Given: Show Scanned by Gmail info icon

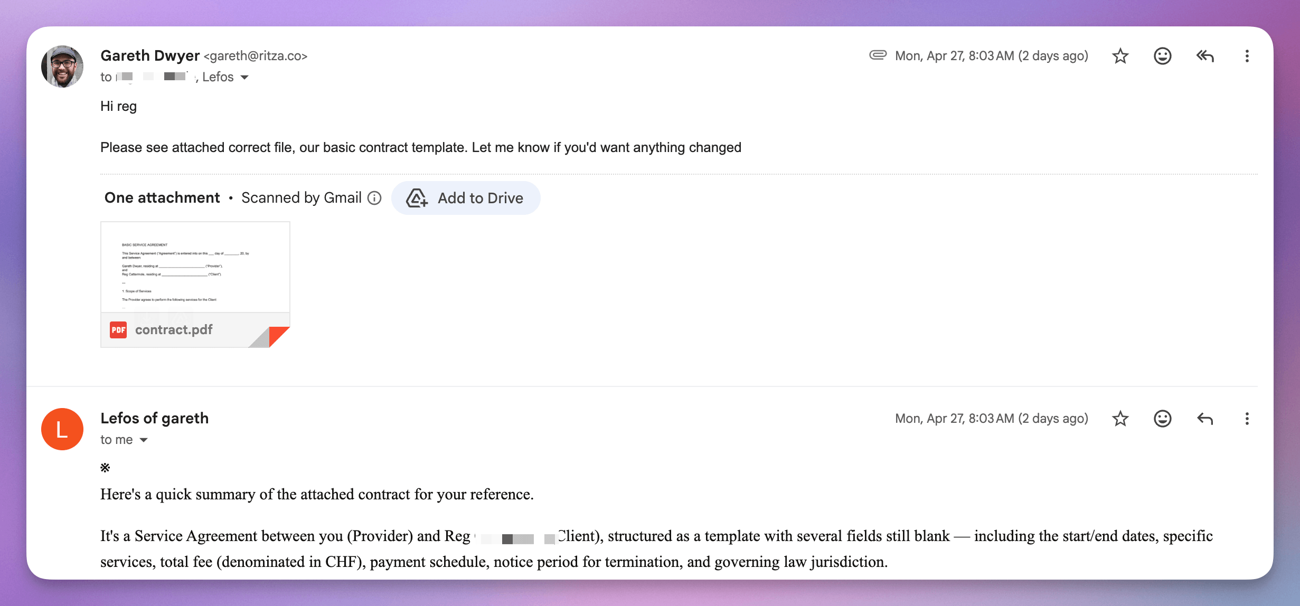Looking at the screenshot, I should 374,198.
